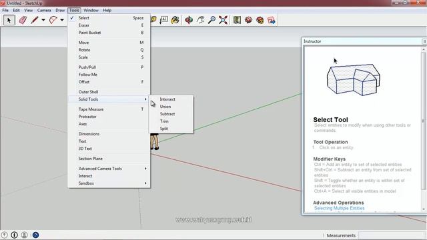The width and height of the screenshot is (427, 240).
Task: Open the View menu
Action: click(x=28, y=11)
